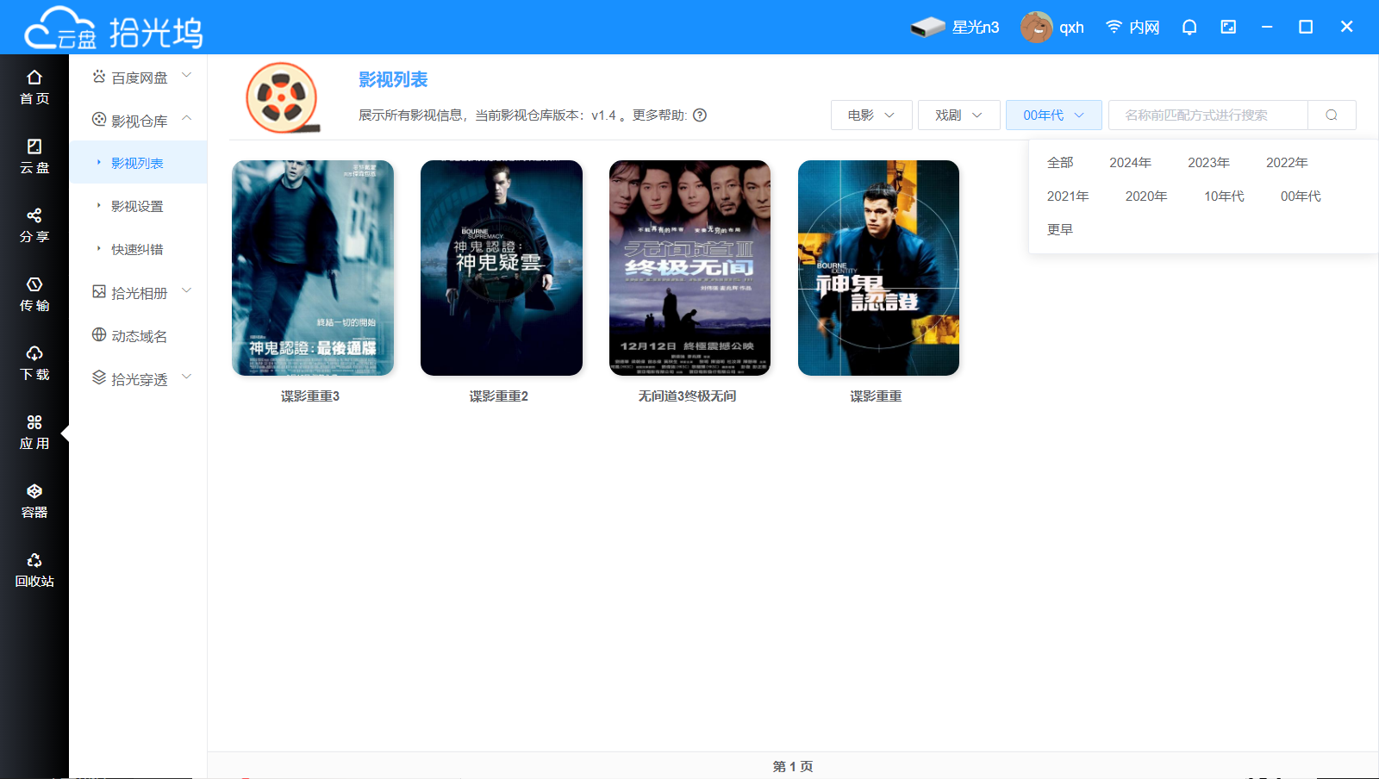Open the 谍影重重 first film poster

[x=878, y=268]
